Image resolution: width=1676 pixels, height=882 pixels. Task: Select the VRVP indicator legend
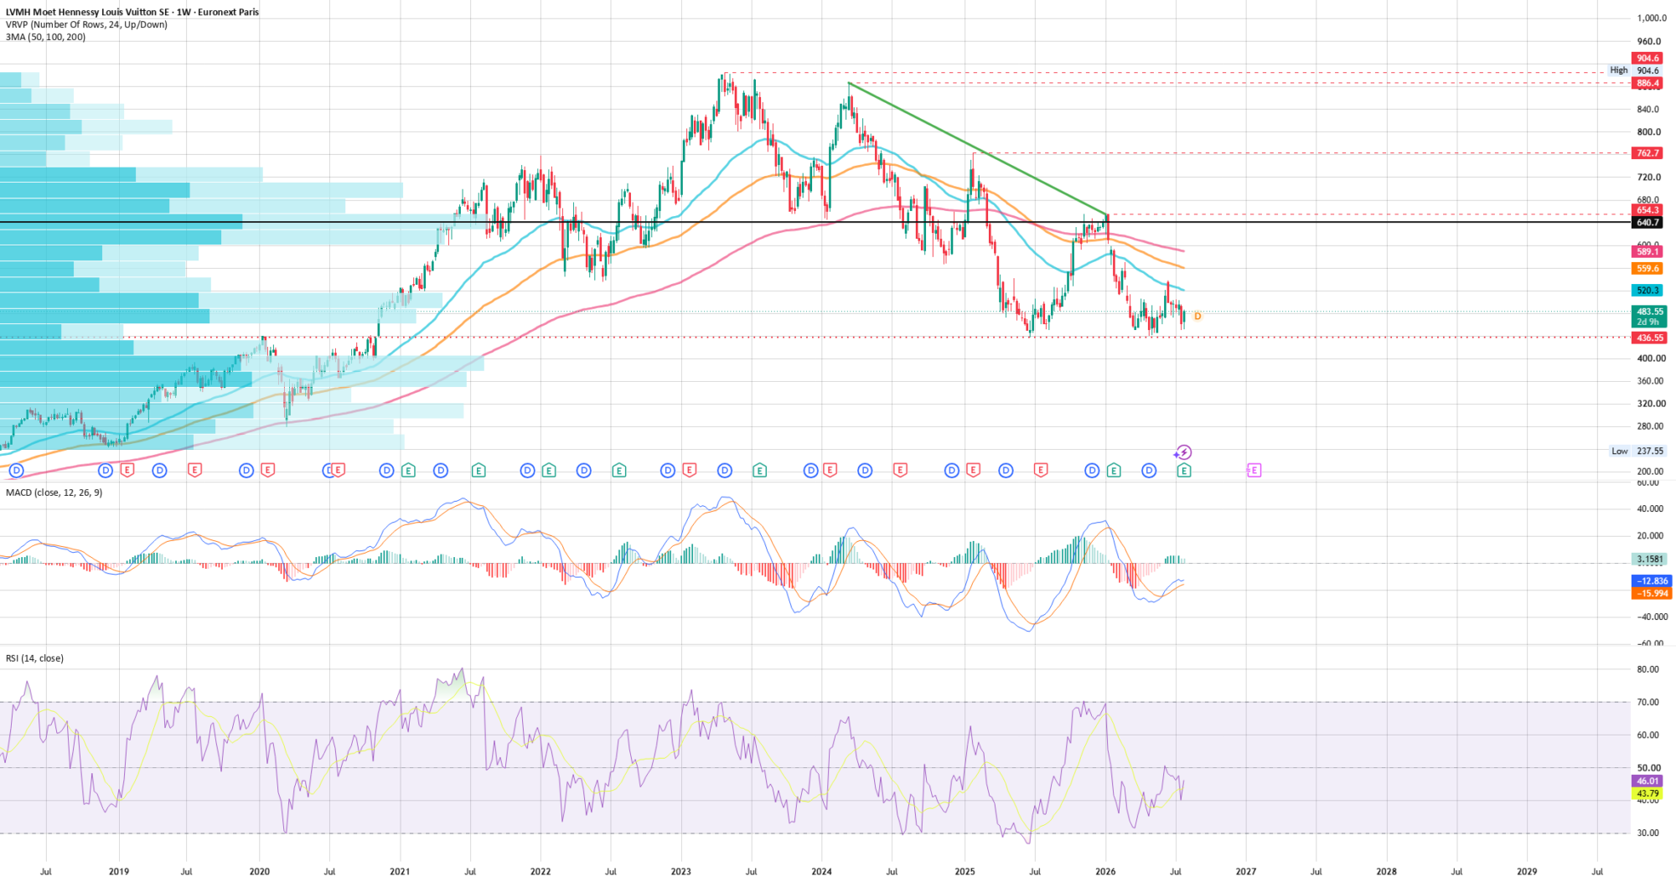pyautogui.click(x=86, y=24)
